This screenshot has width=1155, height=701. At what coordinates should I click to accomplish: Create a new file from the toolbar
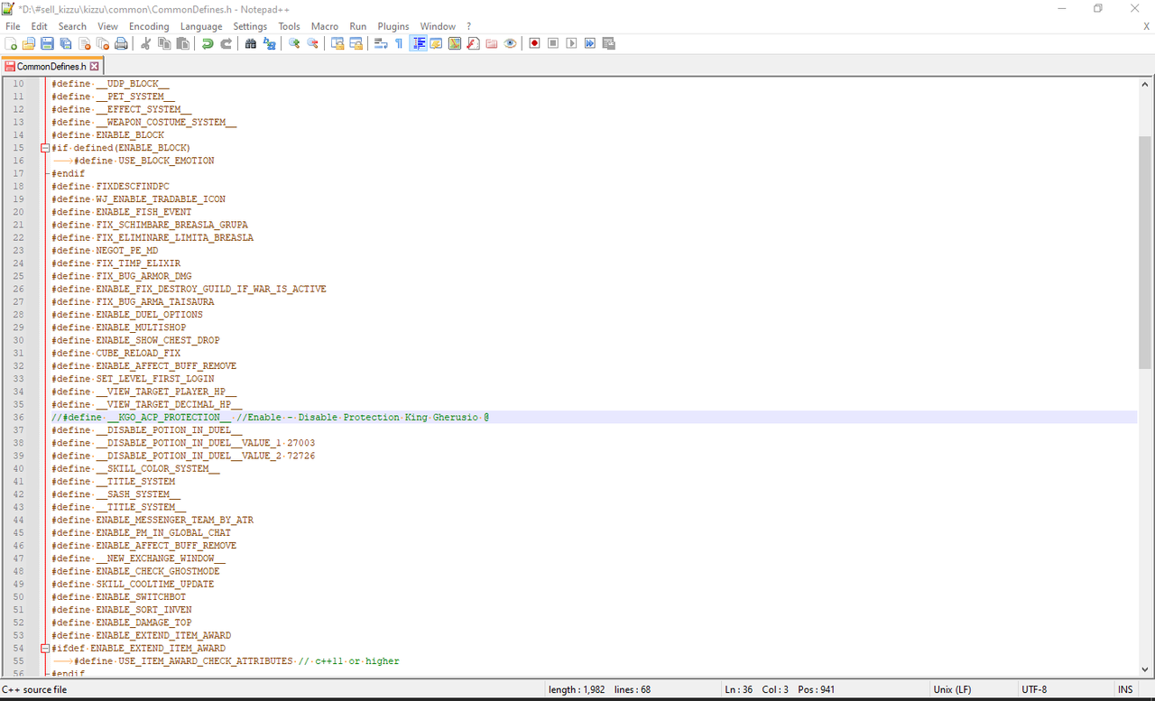[x=11, y=43]
